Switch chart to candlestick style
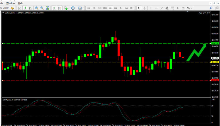 click(x=25, y=8)
